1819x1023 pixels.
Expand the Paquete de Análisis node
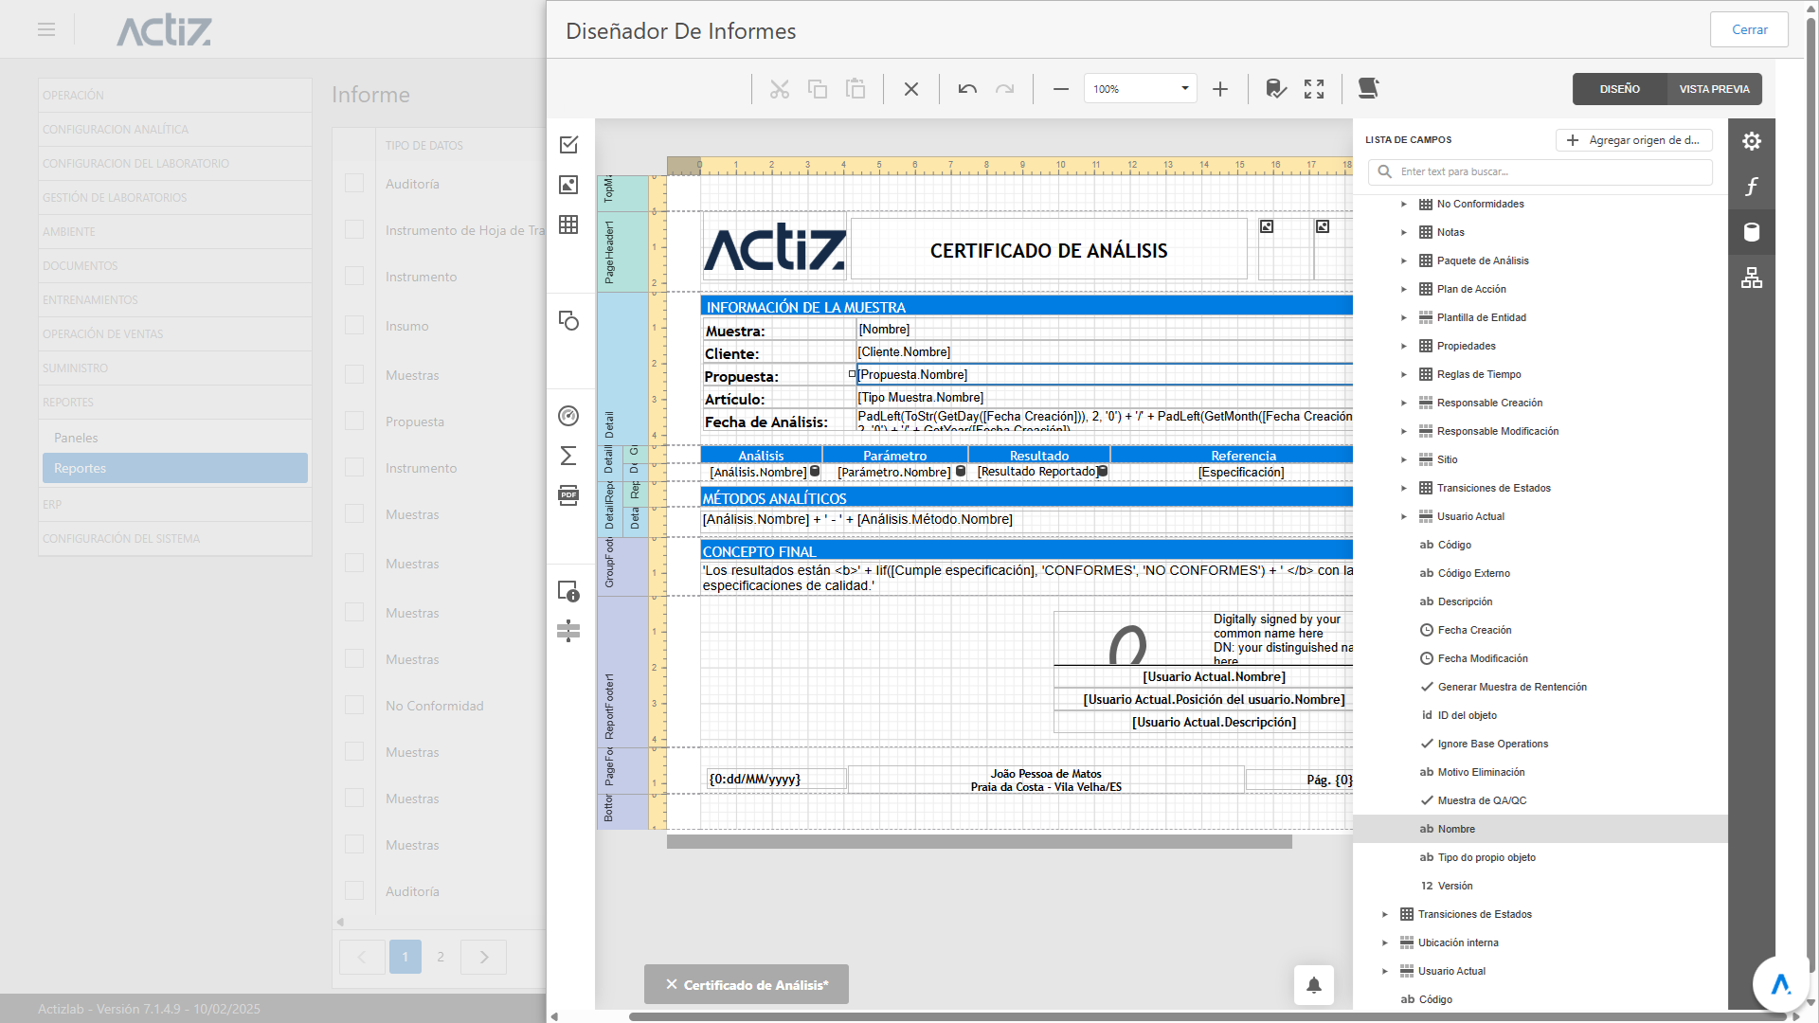[1404, 260]
